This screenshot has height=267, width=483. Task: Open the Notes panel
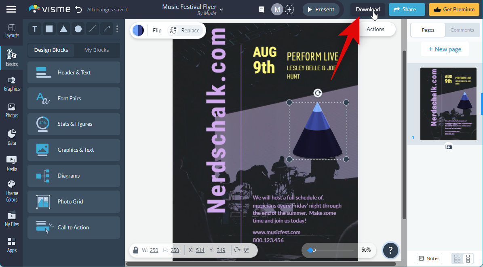[429, 259]
